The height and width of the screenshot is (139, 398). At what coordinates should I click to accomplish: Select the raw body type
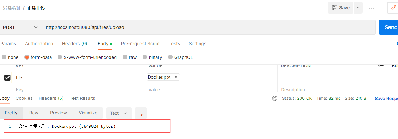point(129,57)
